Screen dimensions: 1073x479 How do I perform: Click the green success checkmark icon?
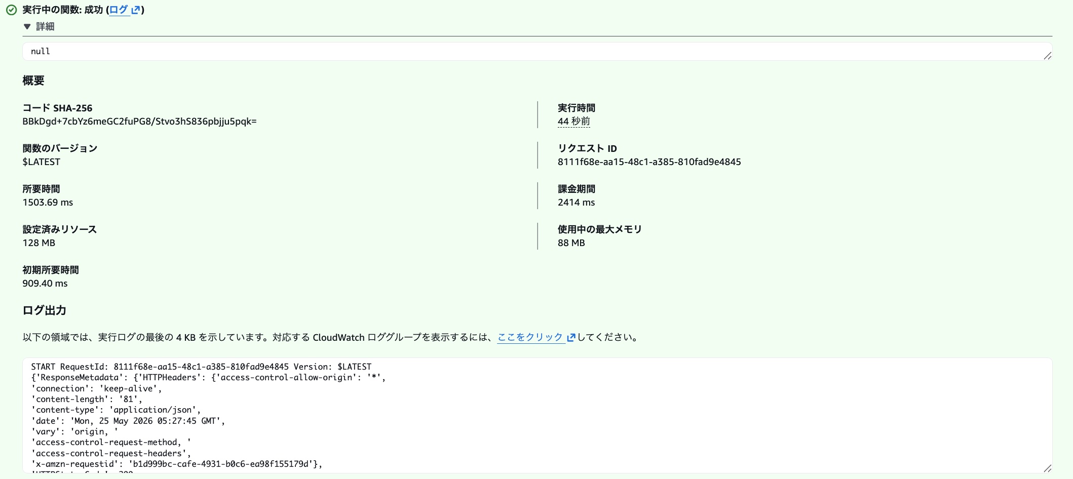[11, 10]
